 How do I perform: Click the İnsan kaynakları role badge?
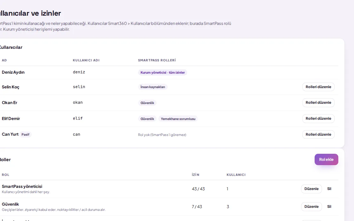[153, 87]
